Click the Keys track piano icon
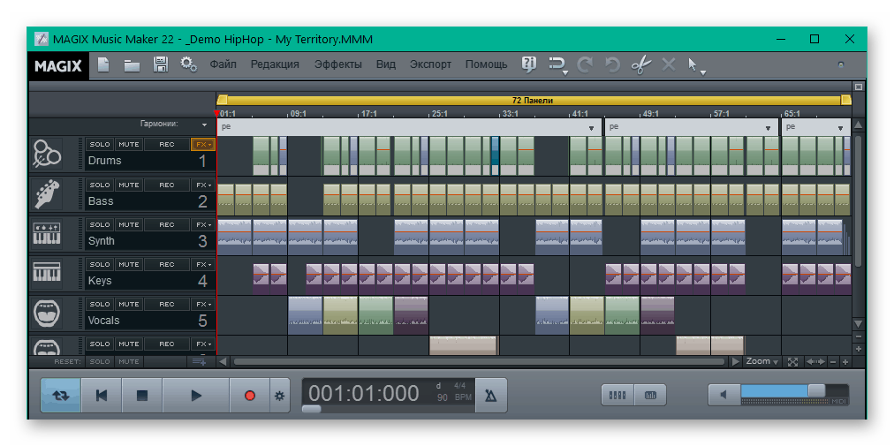 coord(47,273)
